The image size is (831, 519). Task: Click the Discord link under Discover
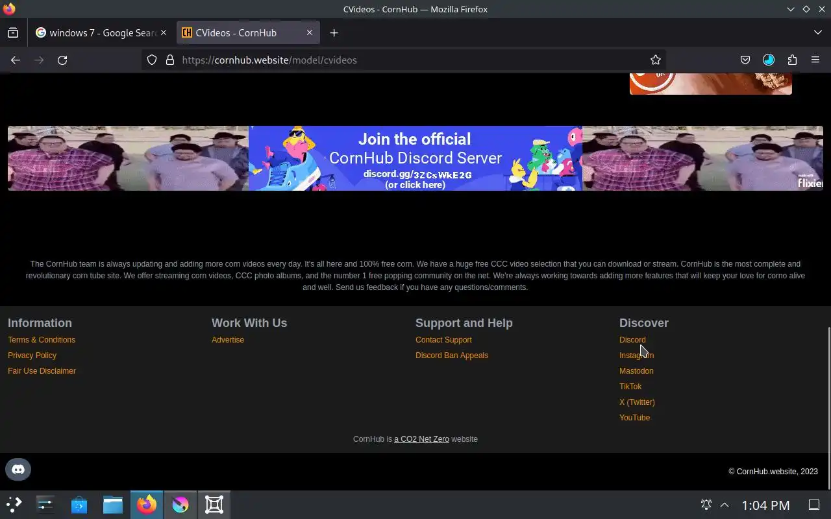tap(632, 340)
